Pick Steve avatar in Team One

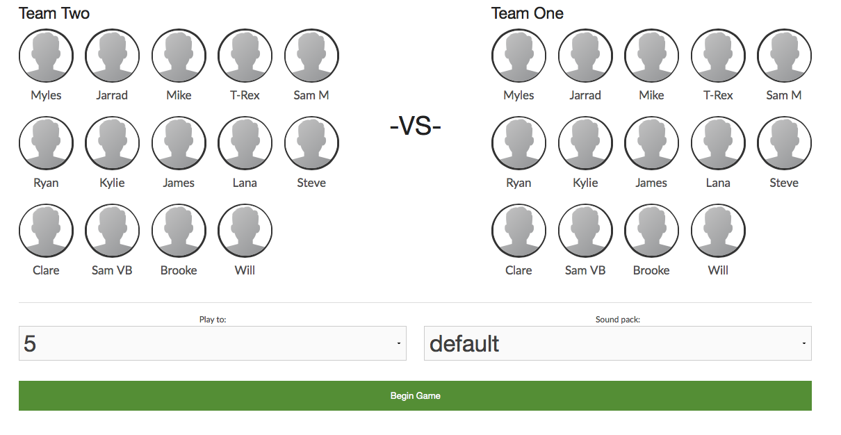click(x=784, y=143)
